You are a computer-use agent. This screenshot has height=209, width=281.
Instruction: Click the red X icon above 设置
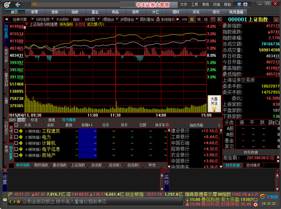(x=5, y=171)
